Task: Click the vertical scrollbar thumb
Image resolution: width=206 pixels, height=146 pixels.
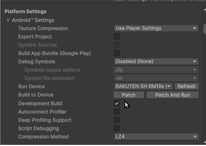Action: click(x=205, y=29)
